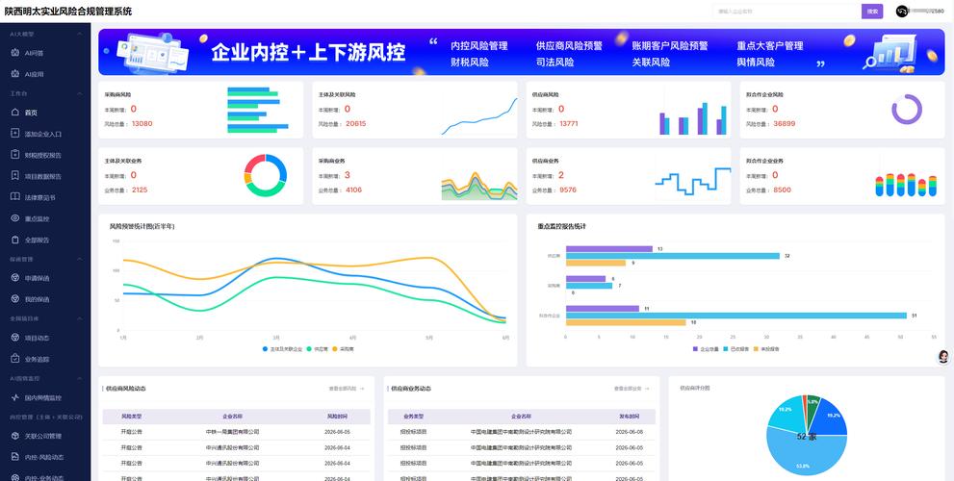Open 重点监控 menu item
The width and height of the screenshot is (954, 481).
[45, 218]
